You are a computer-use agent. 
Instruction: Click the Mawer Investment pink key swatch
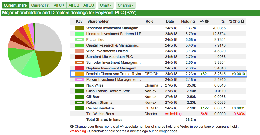pos(79,79)
